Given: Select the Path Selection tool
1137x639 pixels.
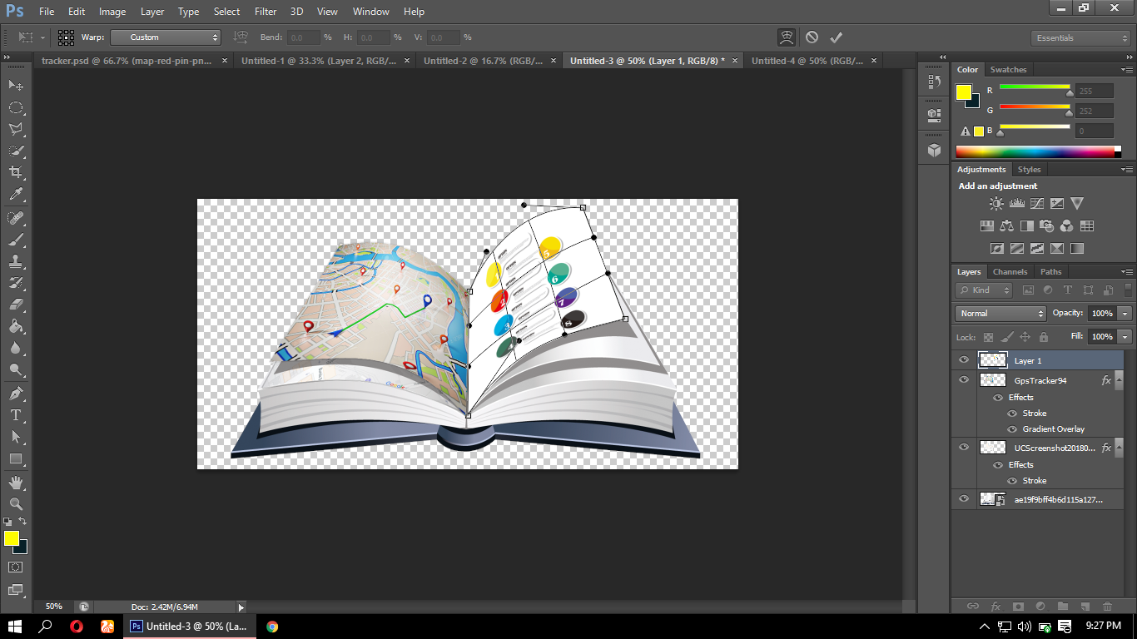Looking at the screenshot, I should 16,436.
